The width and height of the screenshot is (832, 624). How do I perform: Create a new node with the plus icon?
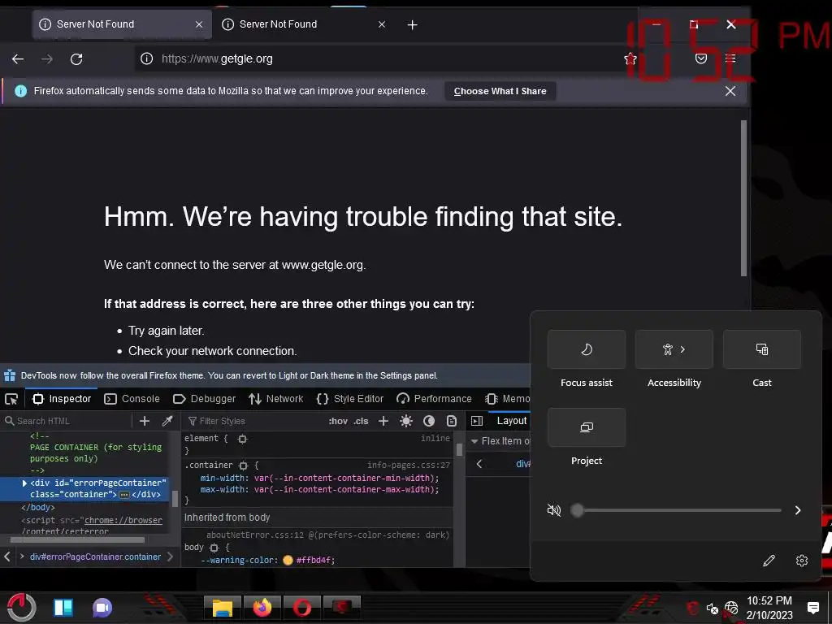pos(145,422)
